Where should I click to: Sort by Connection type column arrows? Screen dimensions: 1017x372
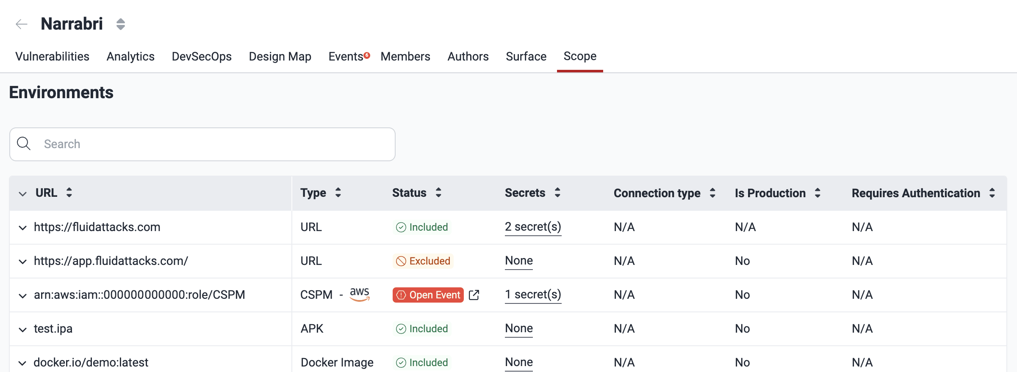click(712, 193)
